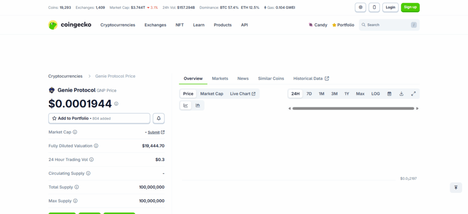The width and height of the screenshot is (468, 214).
Task: Switch to the Similar Coins tab
Action: pos(271,79)
